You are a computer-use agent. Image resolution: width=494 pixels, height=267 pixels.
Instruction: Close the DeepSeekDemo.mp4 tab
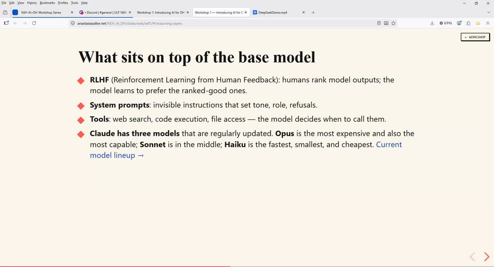pos(304,12)
